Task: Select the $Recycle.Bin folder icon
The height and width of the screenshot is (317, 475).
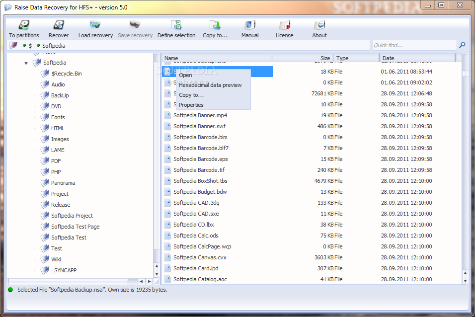Action: (45, 74)
